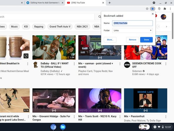Viewport: 174px width, 131px height.
Task: Expand the Folder dropdown showing Links
Action: pyautogui.click(x=133, y=30)
